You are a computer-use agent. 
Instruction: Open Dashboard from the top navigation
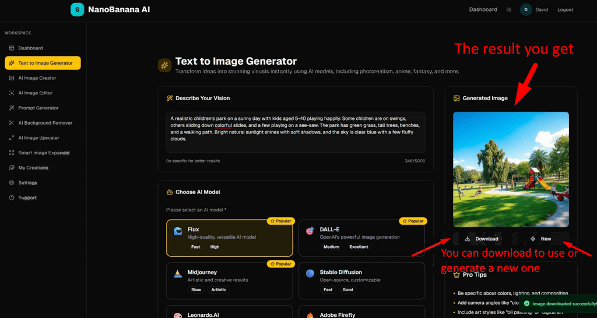coord(483,9)
